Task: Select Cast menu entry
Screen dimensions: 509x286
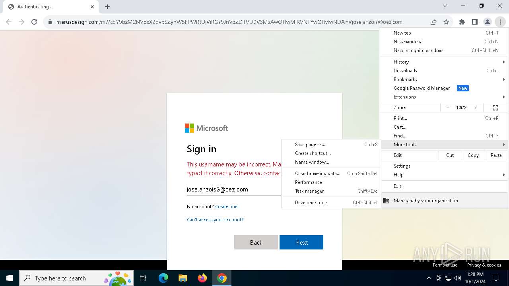Action: 444,127
